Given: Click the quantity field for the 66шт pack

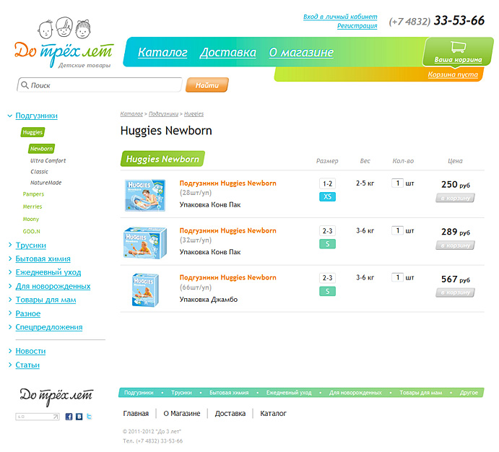Looking at the screenshot, I should pyautogui.click(x=397, y=277).
